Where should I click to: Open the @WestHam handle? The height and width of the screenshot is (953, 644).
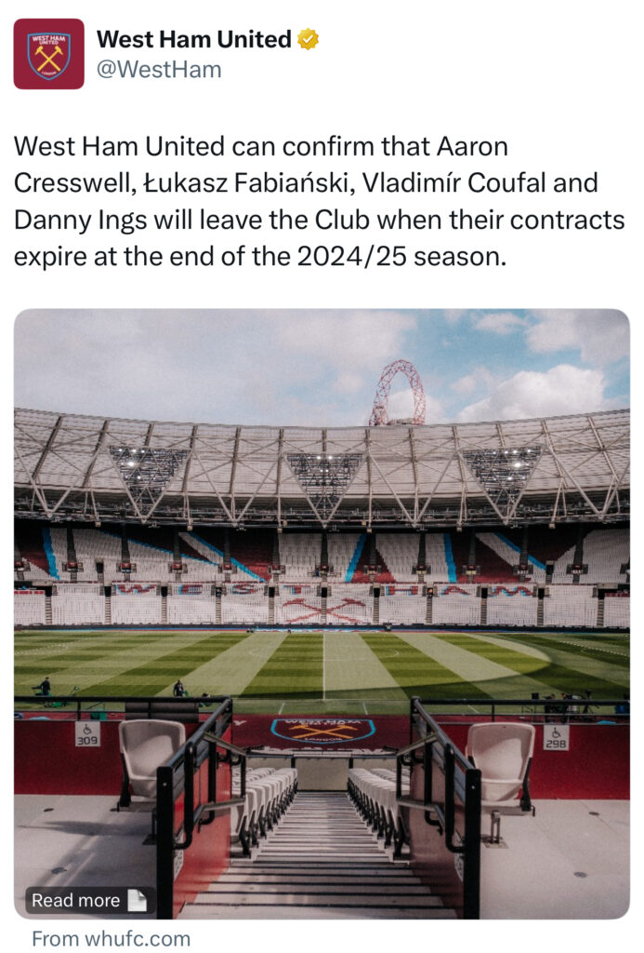[x=159, y=69]
